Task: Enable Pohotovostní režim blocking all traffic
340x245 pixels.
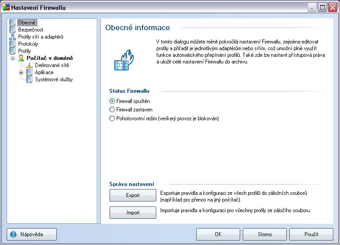Action: (x=112, y=119)
